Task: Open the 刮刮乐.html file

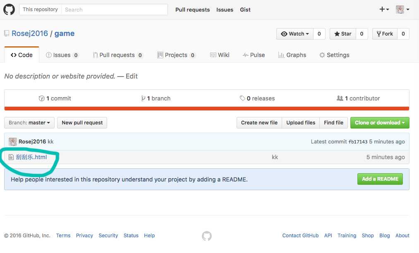Action: (x=31, y=157)
